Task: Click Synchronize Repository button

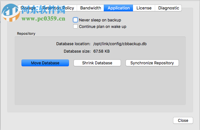Action: point(152,63)
